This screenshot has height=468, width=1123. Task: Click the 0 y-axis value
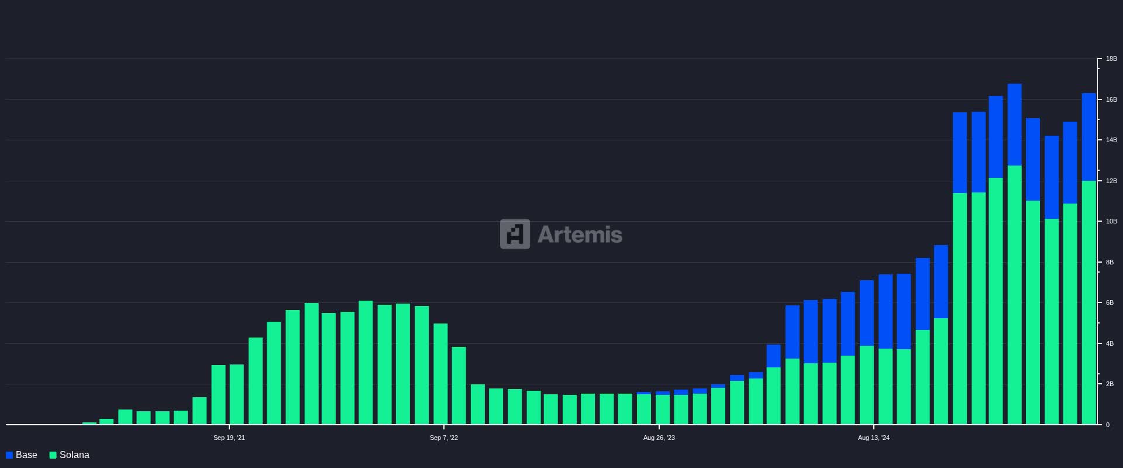click(x=1107, y=425)
